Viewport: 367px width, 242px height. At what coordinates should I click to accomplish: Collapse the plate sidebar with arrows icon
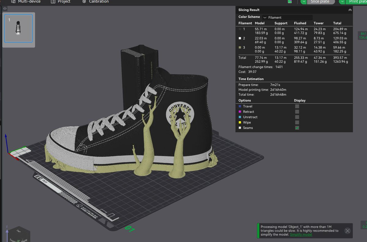tap(5, 9)
